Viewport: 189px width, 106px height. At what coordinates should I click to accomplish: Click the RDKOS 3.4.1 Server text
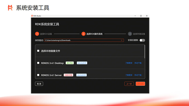[x=51, y=75]
